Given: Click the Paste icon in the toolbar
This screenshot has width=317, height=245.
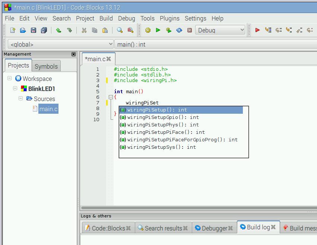Looking at the screenshot, I should point(105,30).
